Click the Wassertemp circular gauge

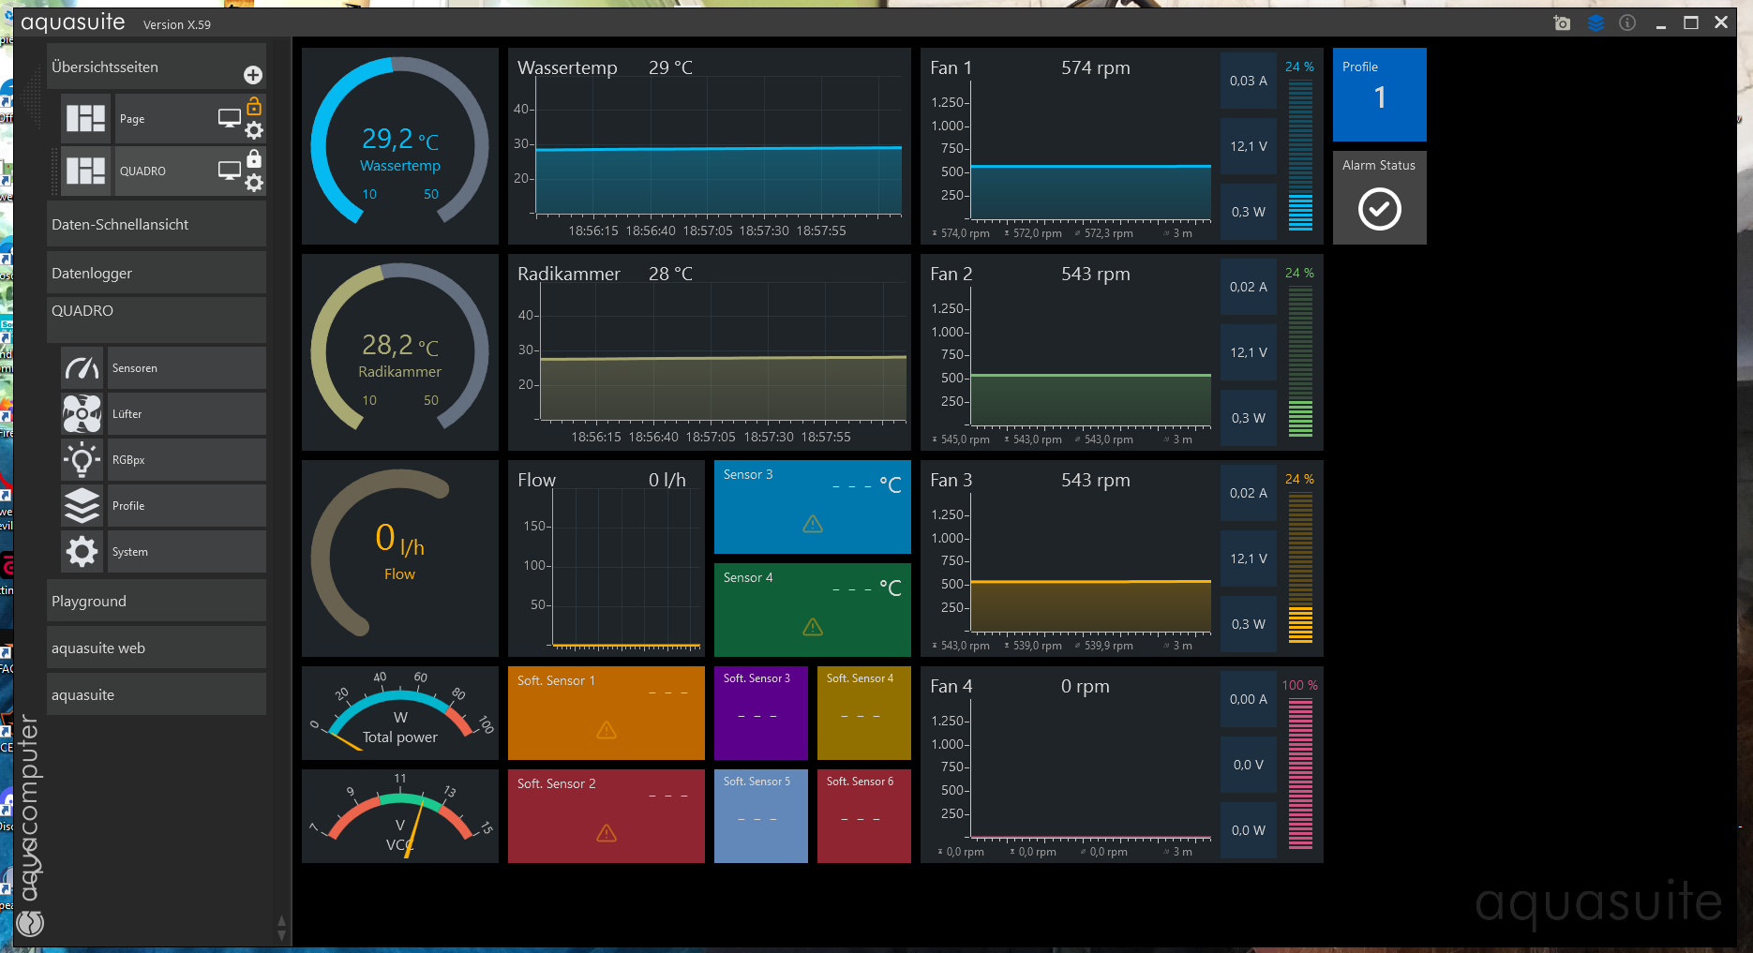[x=400, y=146]
